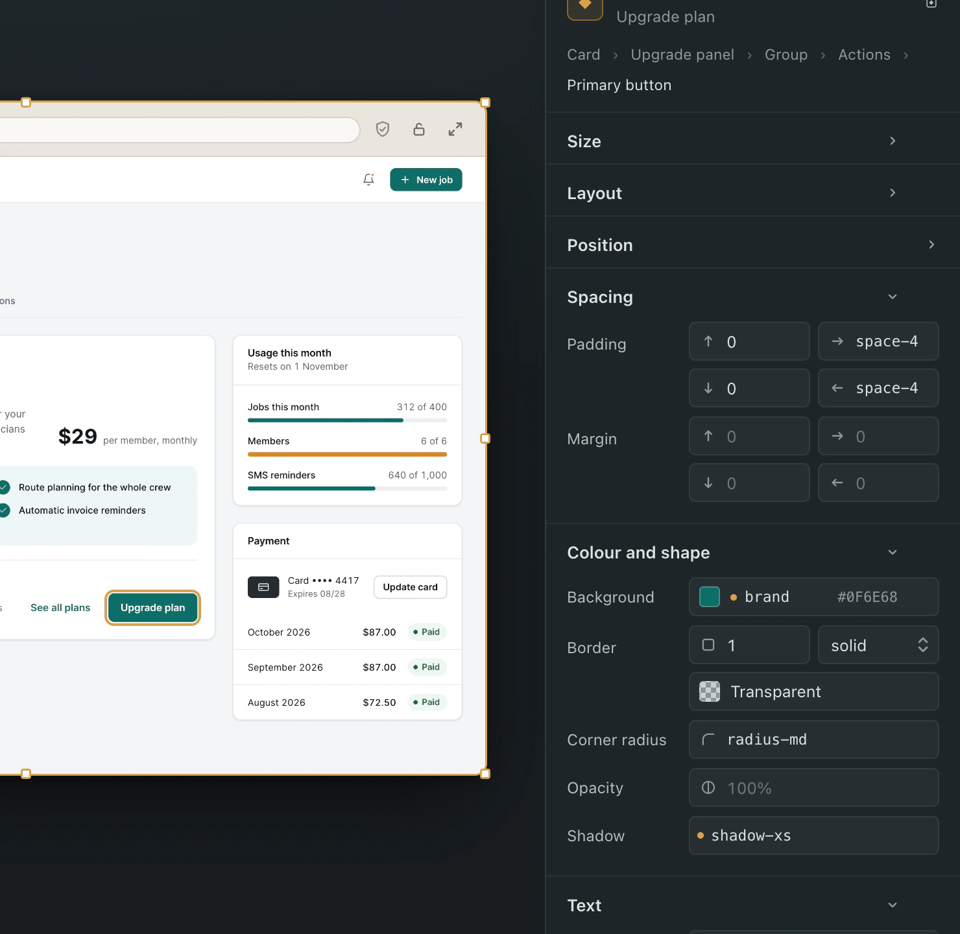Click the Shadow field showing shadow-xs
This screenshot has height=934, width=960.
tap(813, 835)
